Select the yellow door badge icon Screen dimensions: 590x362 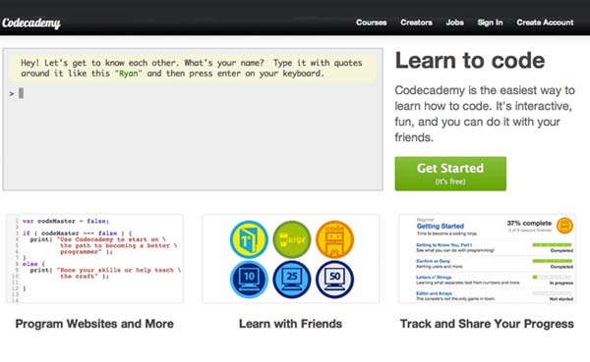(x=249, y=239)
